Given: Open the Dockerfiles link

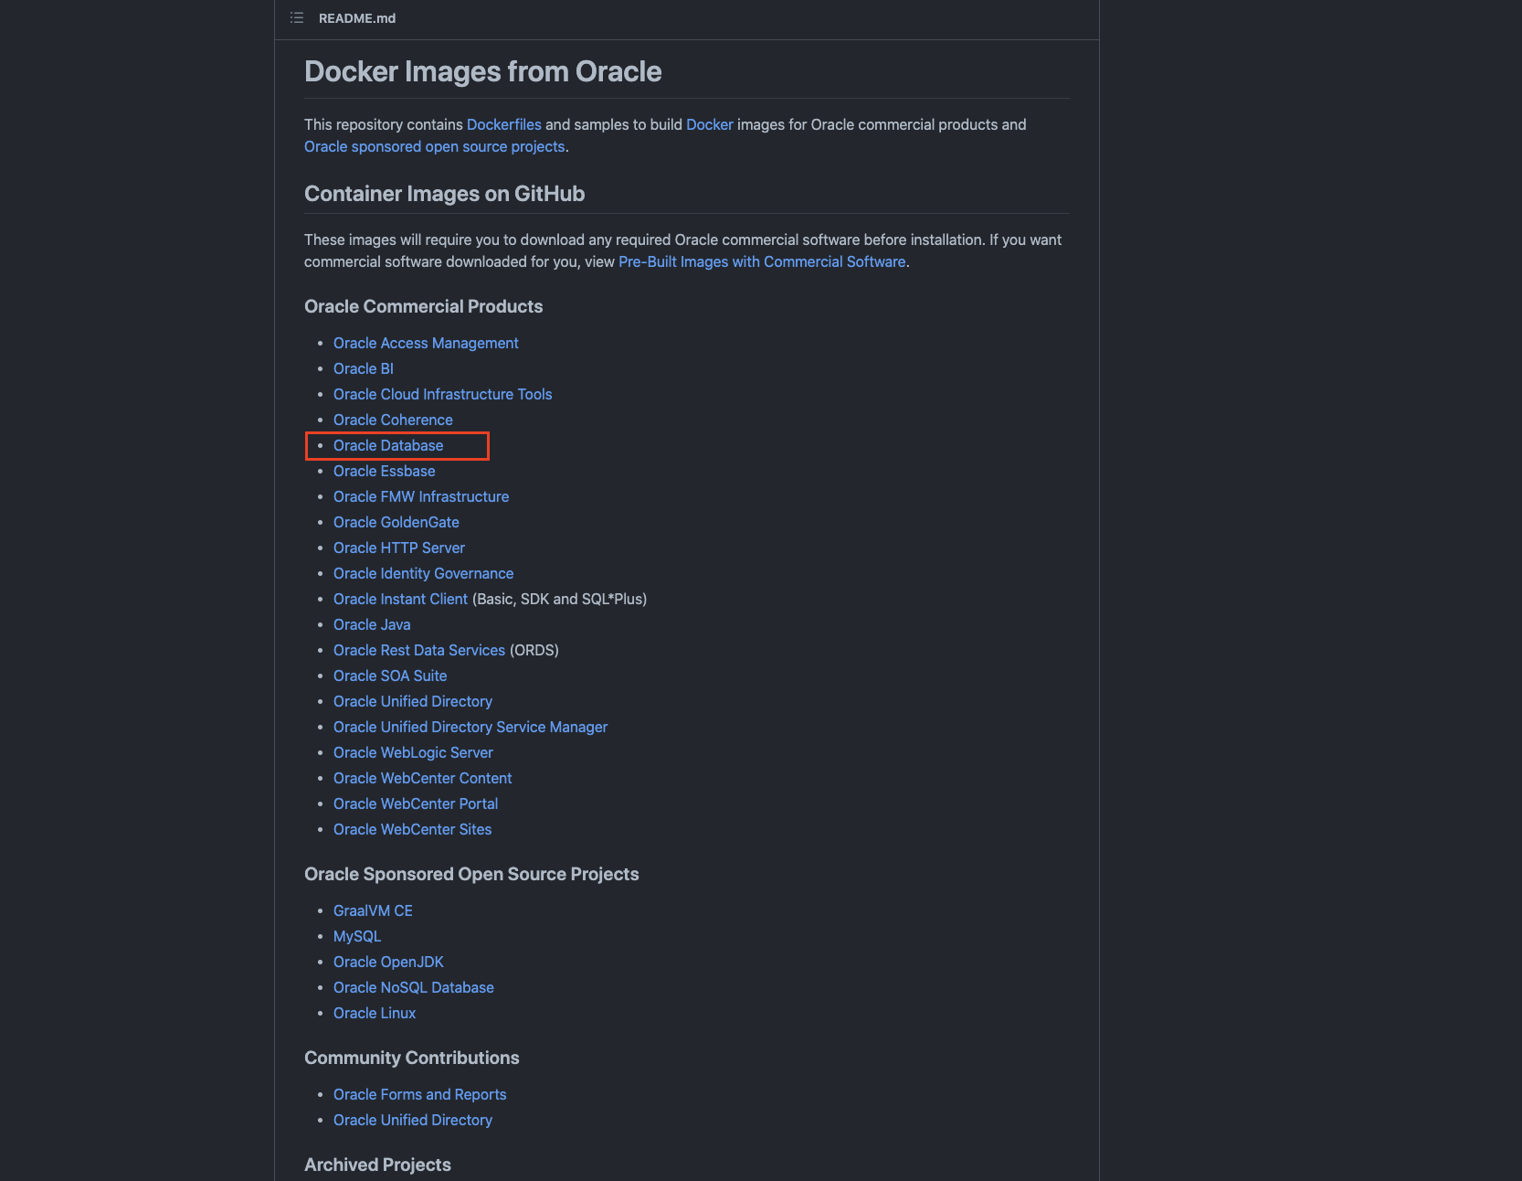Looking at the screenshot, I should (504, 124).
